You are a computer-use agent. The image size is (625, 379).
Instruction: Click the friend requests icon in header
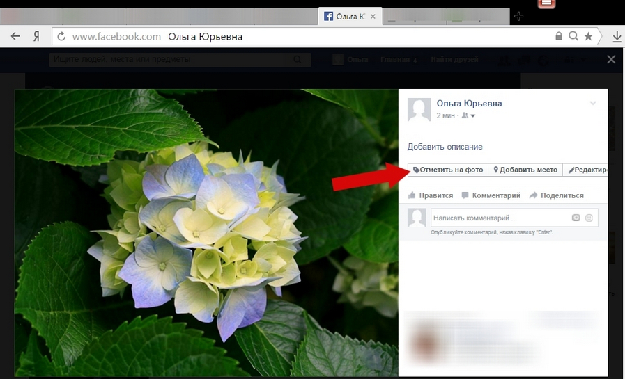(504, 60)
